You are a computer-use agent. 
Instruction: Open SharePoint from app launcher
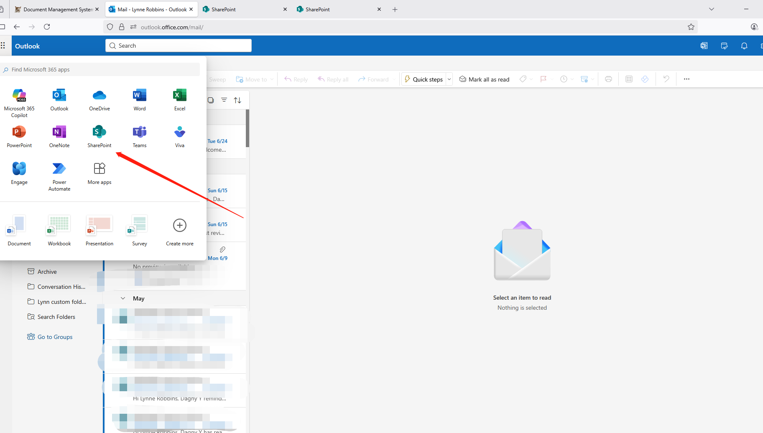point(100,136)
